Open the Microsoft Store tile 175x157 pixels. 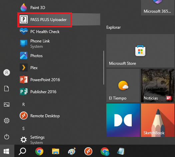[x=140, y=51]
